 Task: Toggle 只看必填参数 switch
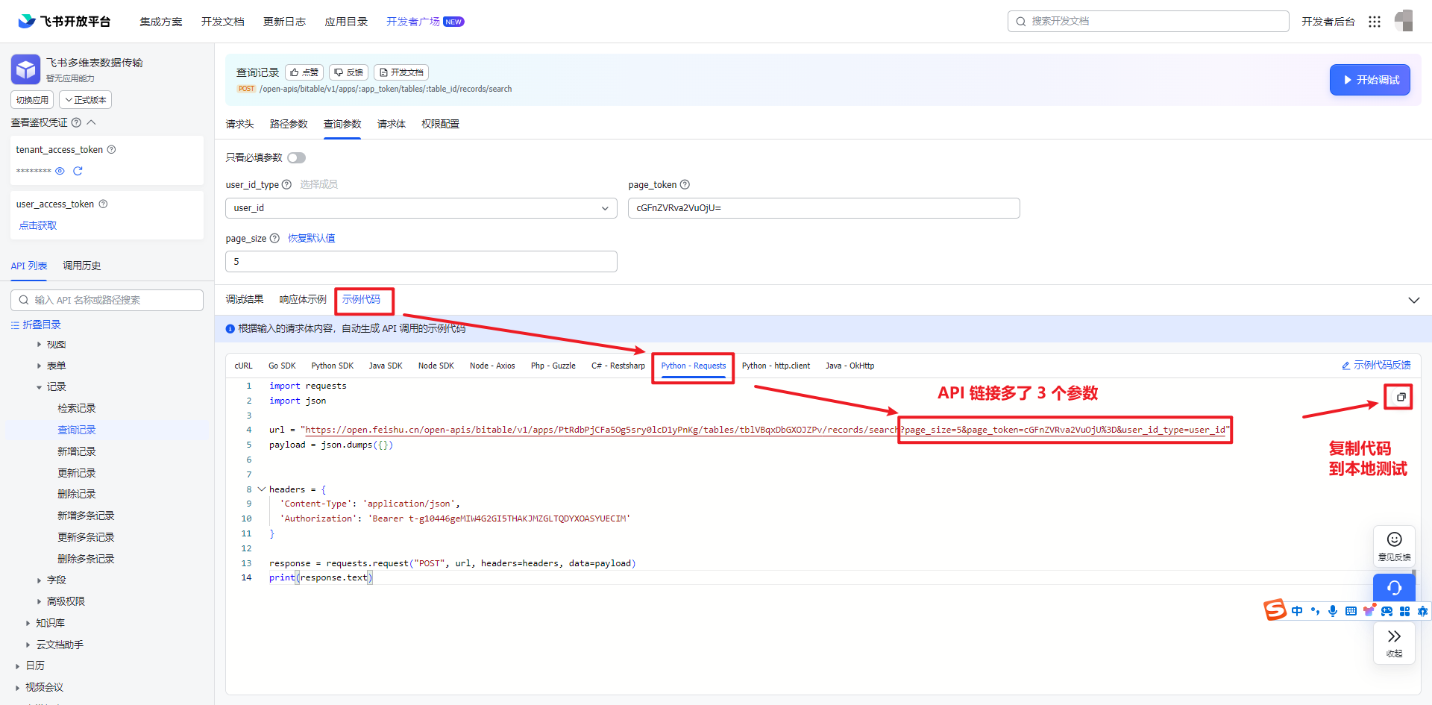[297, 157]
